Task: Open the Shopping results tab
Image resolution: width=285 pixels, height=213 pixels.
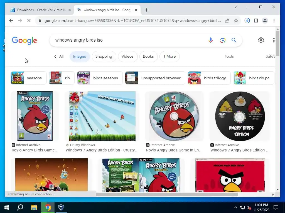Action: (104, 57)
